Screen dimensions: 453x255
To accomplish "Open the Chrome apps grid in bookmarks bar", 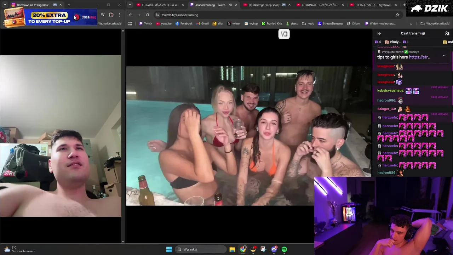I will 130,24.
